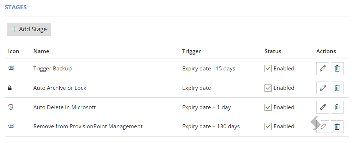This screenshot has width=355, height=143.
Task: Click the Add Stage button
Action: (x=29, y=29)
